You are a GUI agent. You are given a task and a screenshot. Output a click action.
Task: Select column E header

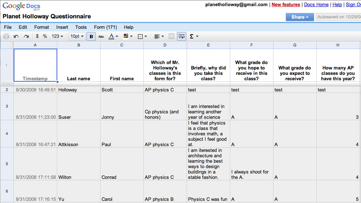208,45
